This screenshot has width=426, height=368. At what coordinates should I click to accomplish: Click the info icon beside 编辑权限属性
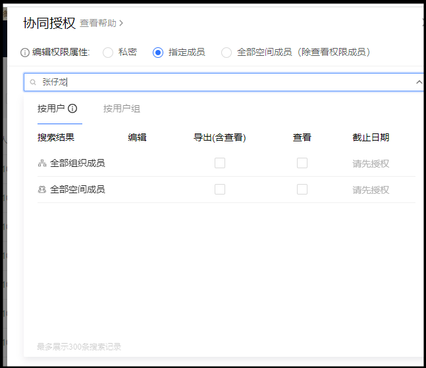click(x=25, y=53)
